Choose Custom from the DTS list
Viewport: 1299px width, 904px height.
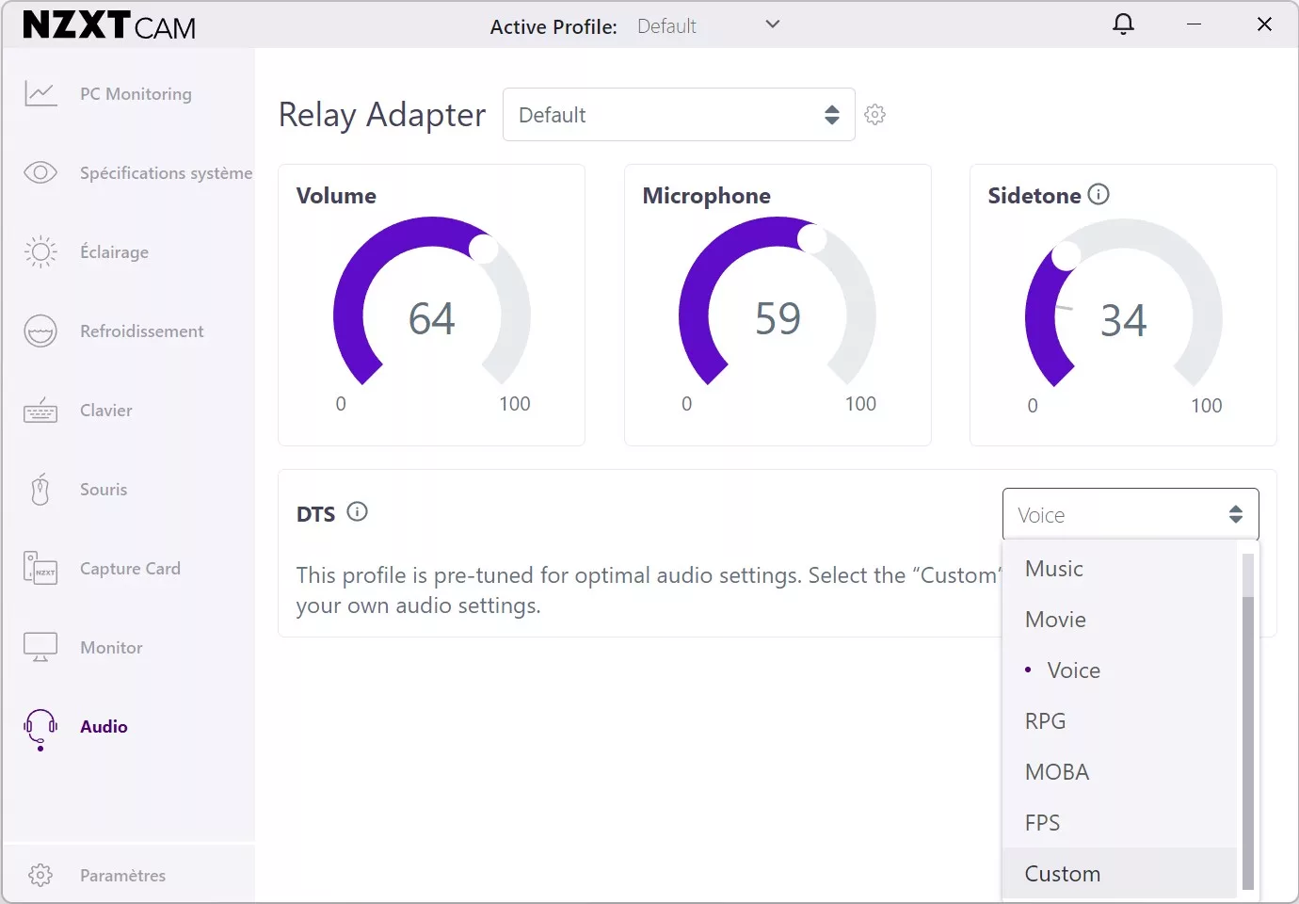[x=1062, y=874]
